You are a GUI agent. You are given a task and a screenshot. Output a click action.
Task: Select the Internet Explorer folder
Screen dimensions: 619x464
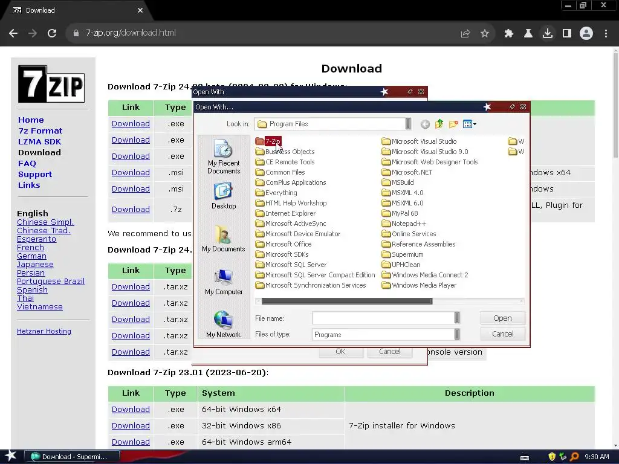coord(285,213)
